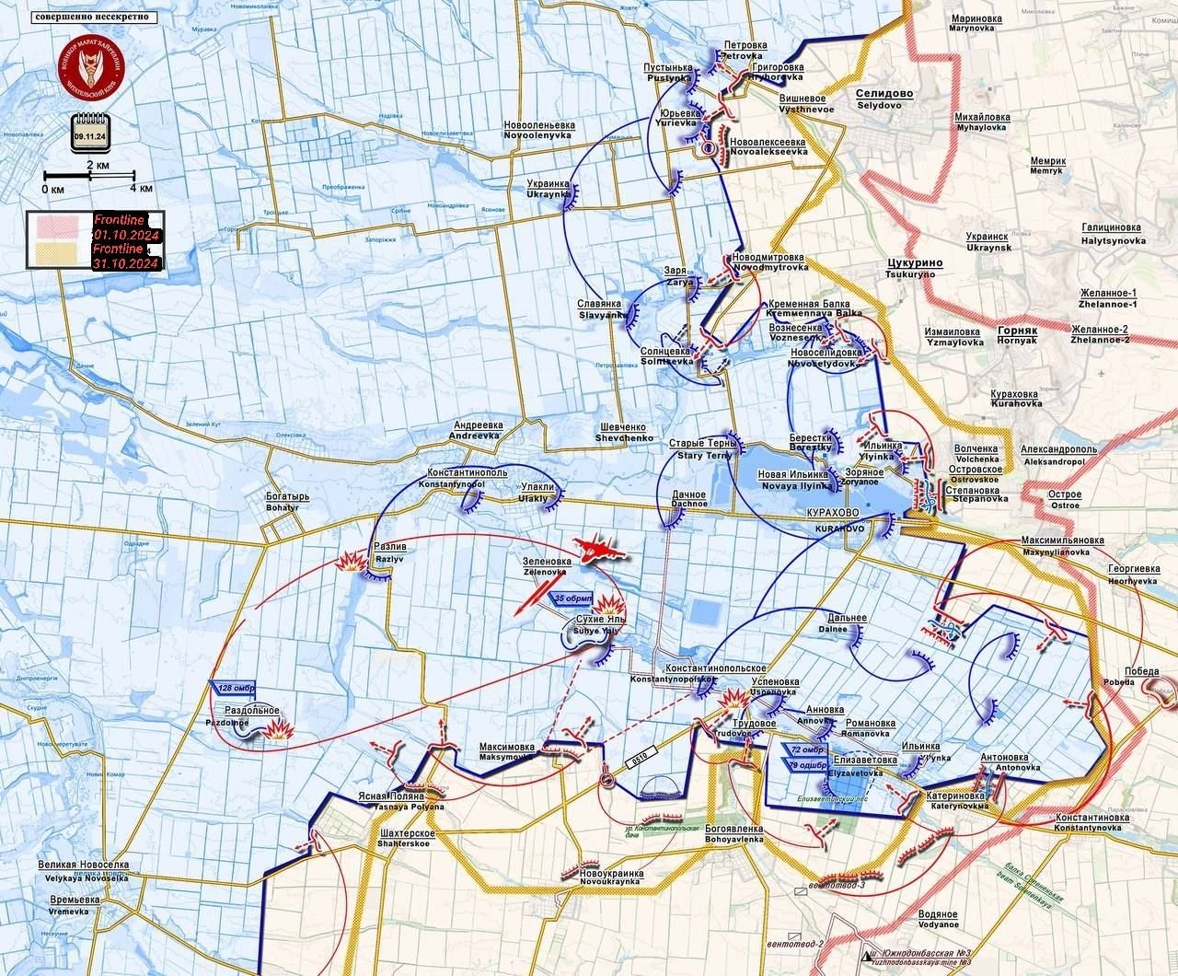This screenshot has width=1178, height=976.
Task: Click the Aleksandropol village label
Action: [1058, 454]
